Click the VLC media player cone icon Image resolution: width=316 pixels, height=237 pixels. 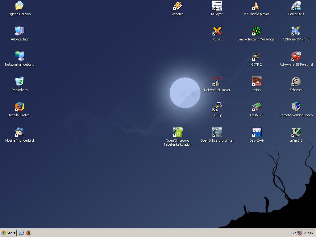pos(256,6)
